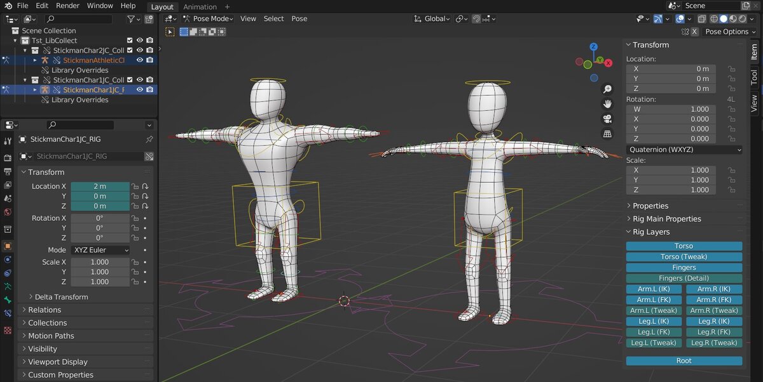Screen dimensions: 763x382
Task: Disable render visibility for StickmanChar1JC_Coll
Action: click(150, 79)
